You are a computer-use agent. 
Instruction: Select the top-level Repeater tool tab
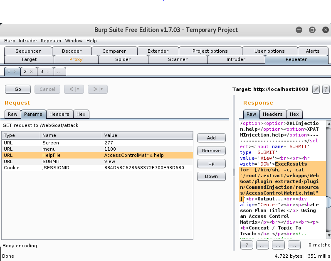[296, 59]
